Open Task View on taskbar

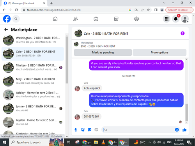pyautogui.click(x=69, y=142)
